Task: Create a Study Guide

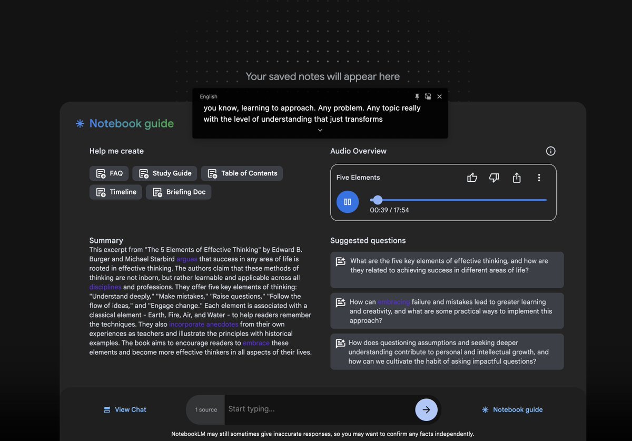Action: (x=165, y=173)
